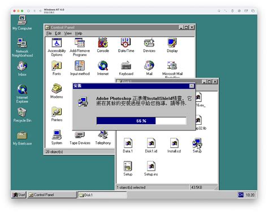Screen dimensions: 268x213
Task: Click the Setup file left of Setup.ins
Action: coord(128,168)
